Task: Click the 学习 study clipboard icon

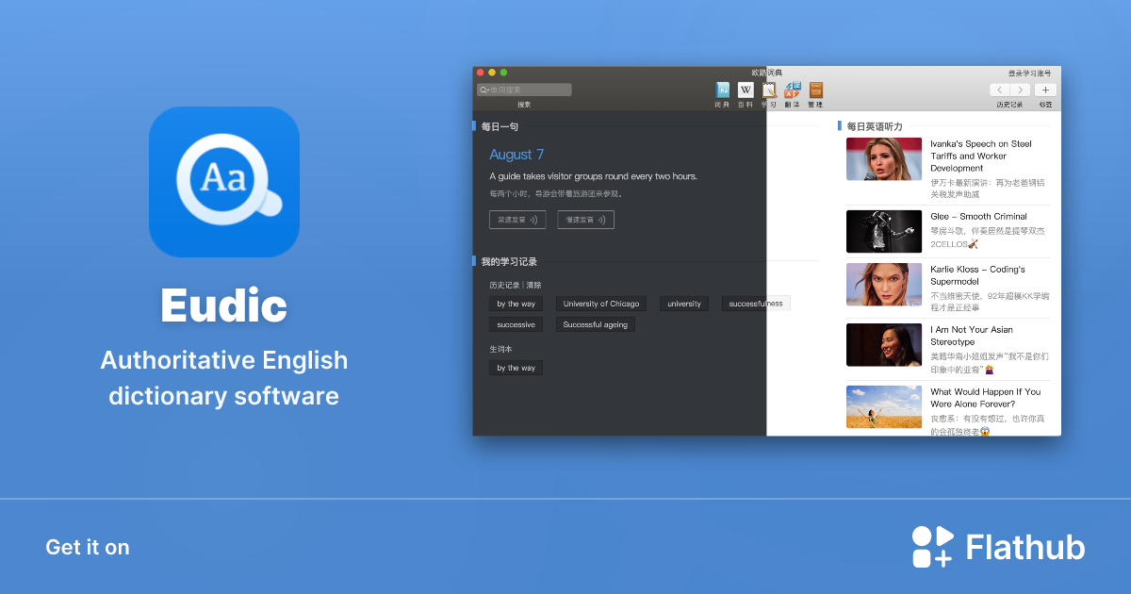Action: (x=769, y=91)
